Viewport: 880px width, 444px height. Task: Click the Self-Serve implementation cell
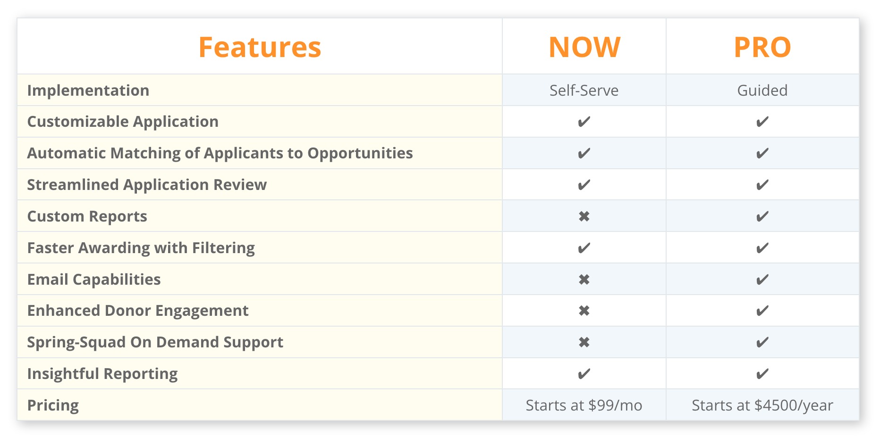click(x=584, y=90)
